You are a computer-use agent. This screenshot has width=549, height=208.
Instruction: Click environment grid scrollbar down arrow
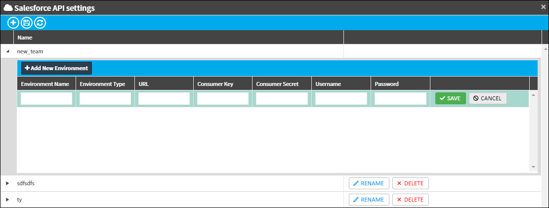[533, 166]
